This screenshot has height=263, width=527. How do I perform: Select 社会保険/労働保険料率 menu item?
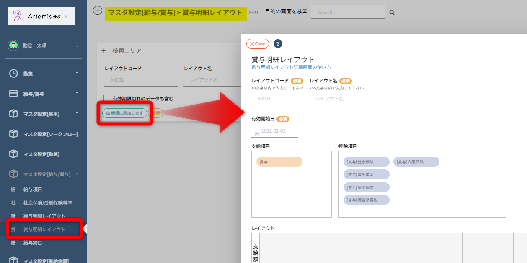pyautogui.click(x=48, y=203)
